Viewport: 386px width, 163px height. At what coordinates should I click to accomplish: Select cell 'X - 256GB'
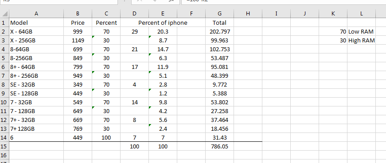[x=36, y=41]
